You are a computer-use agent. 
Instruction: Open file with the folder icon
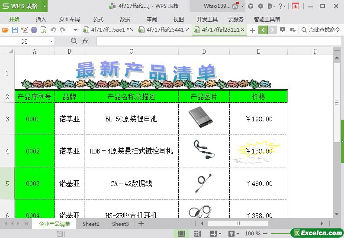[x=5, y=30]
